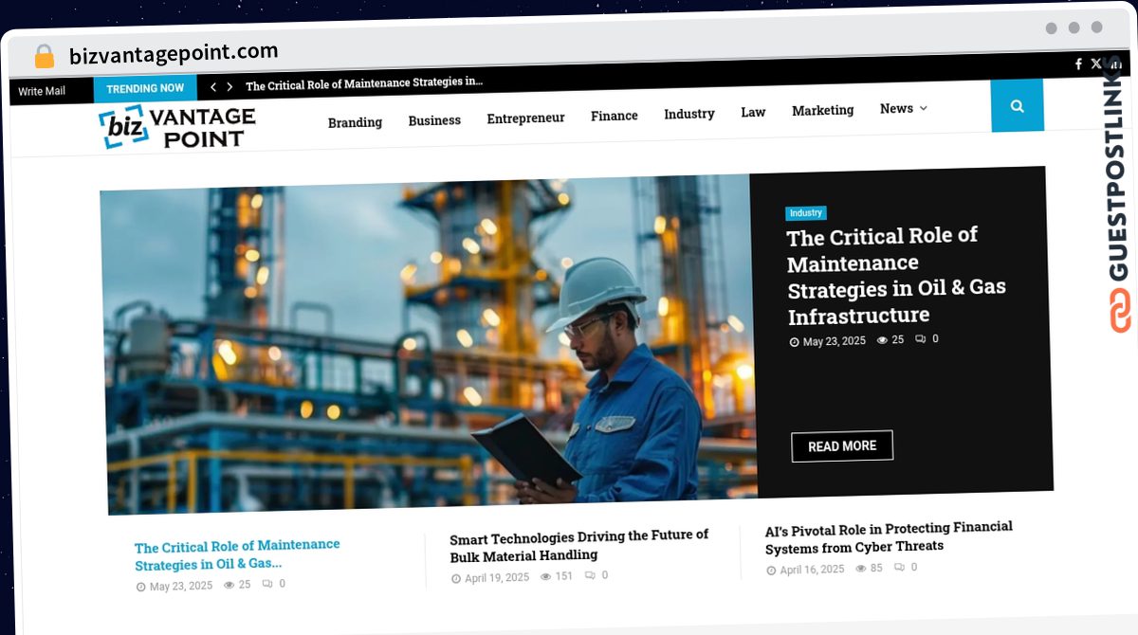Click clock icon beside April 19, 2025
Image resolution: width=1138 pixels, height=635 pixels.
click(x=456, y=578)
